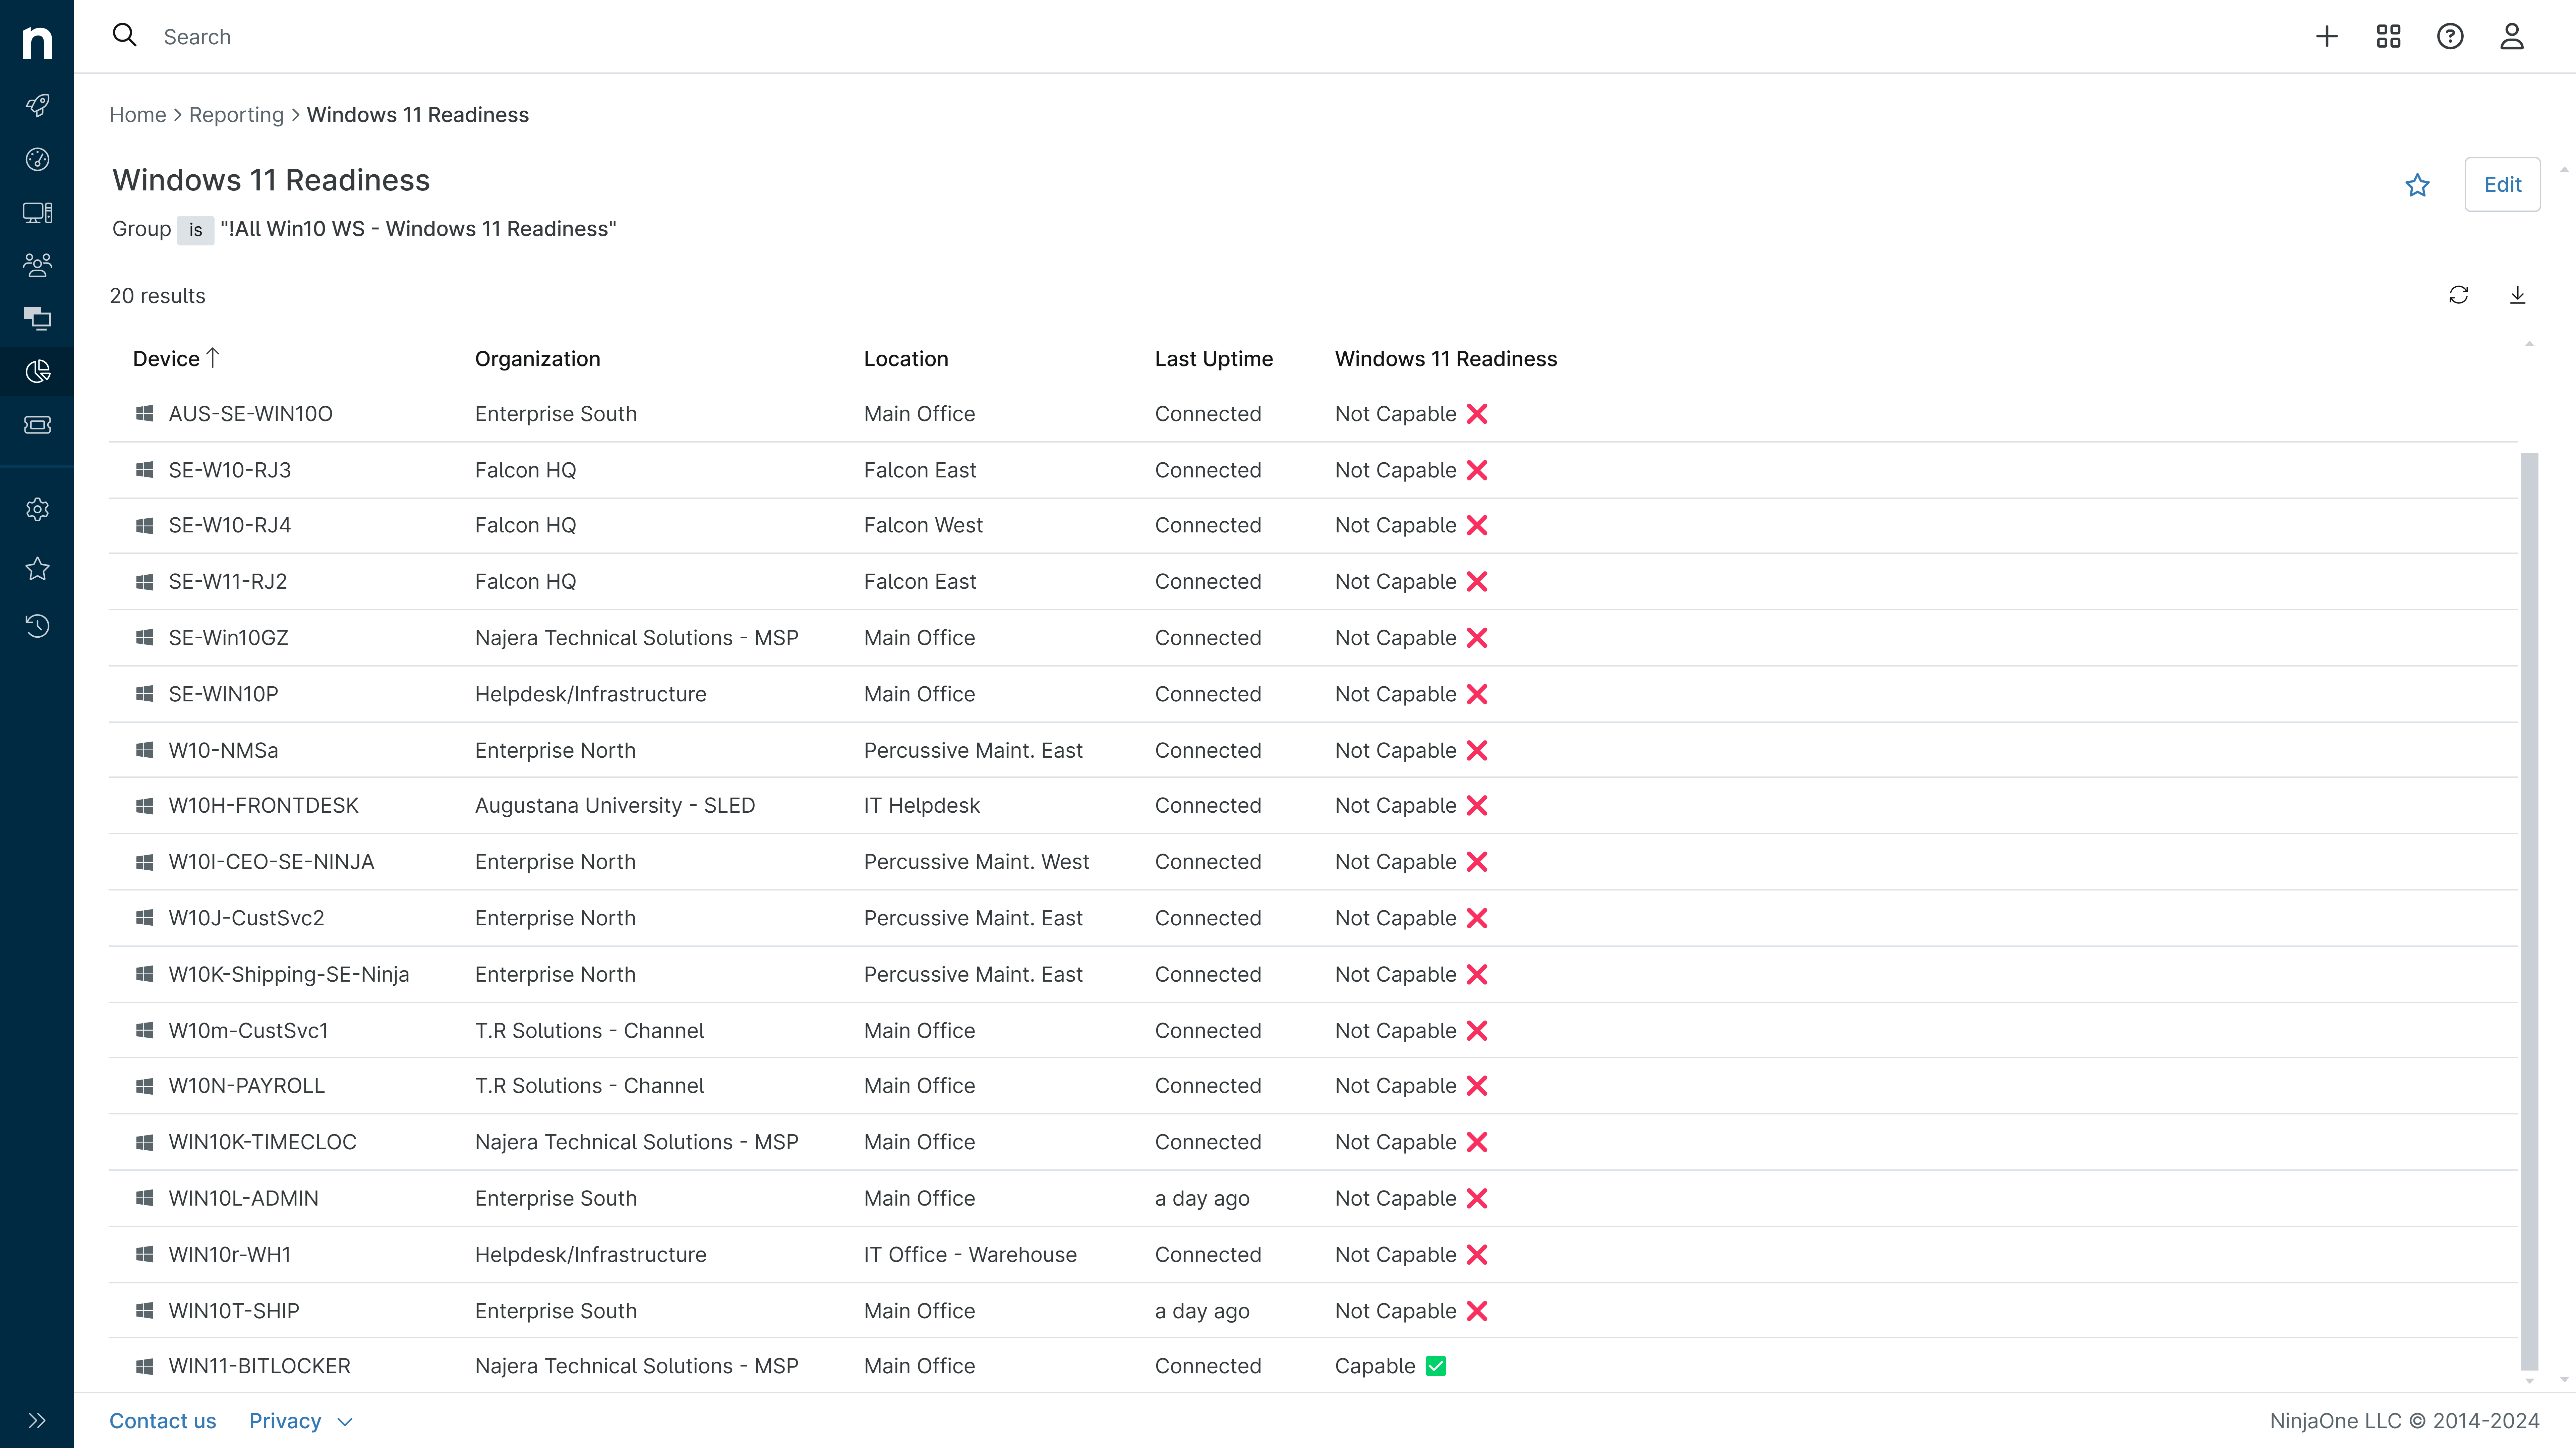Screen dimensions: 2576x1449
Task: Sort by Location column header
Action: 906,359
